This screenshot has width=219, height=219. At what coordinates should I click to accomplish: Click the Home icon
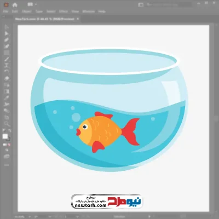(x=15, y=5)
